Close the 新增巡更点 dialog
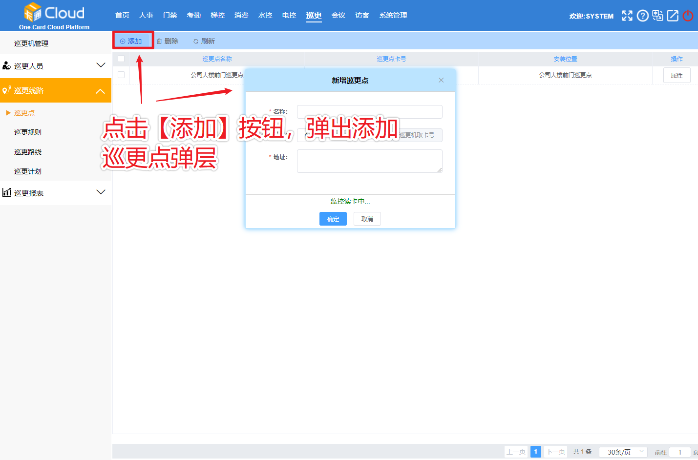The image size is (698, 460). [441, 80]
